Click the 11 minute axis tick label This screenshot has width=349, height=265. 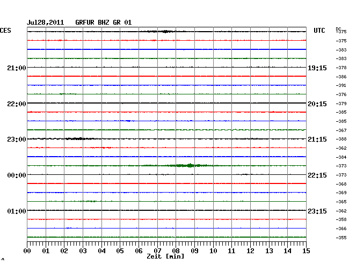point(231,251)
